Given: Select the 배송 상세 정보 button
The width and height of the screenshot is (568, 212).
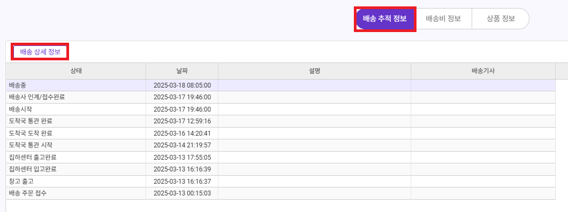Looking at the screenshot, I should coord(40,52).
